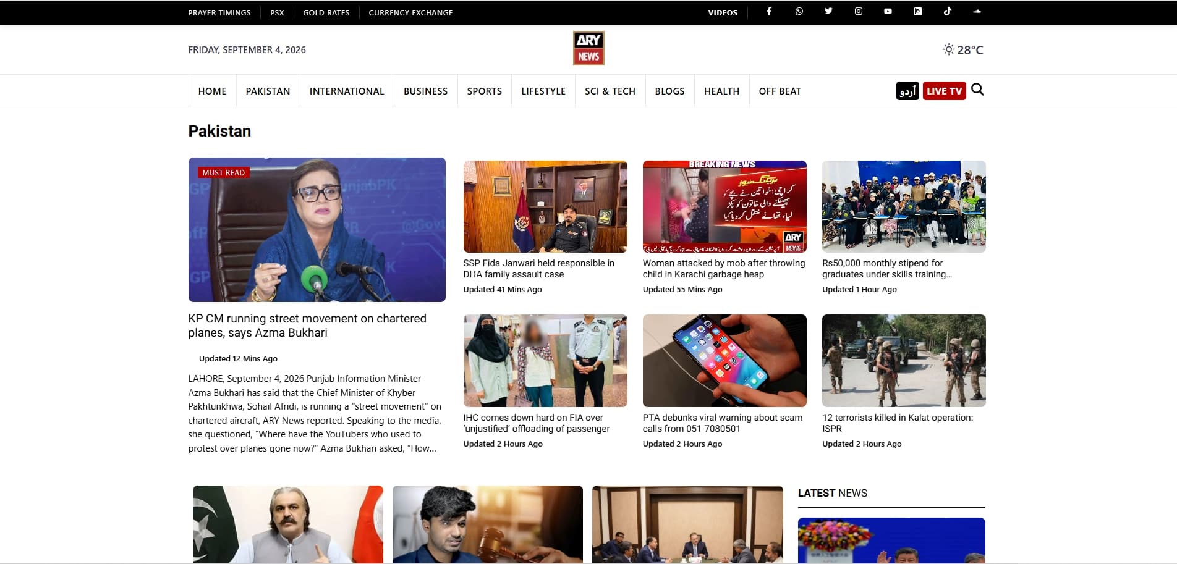Image resolution: width=1177 pixels, height=564 pixels.
Task: Open the TikTok icon in top bar
Action: click(x=947, y=12)
